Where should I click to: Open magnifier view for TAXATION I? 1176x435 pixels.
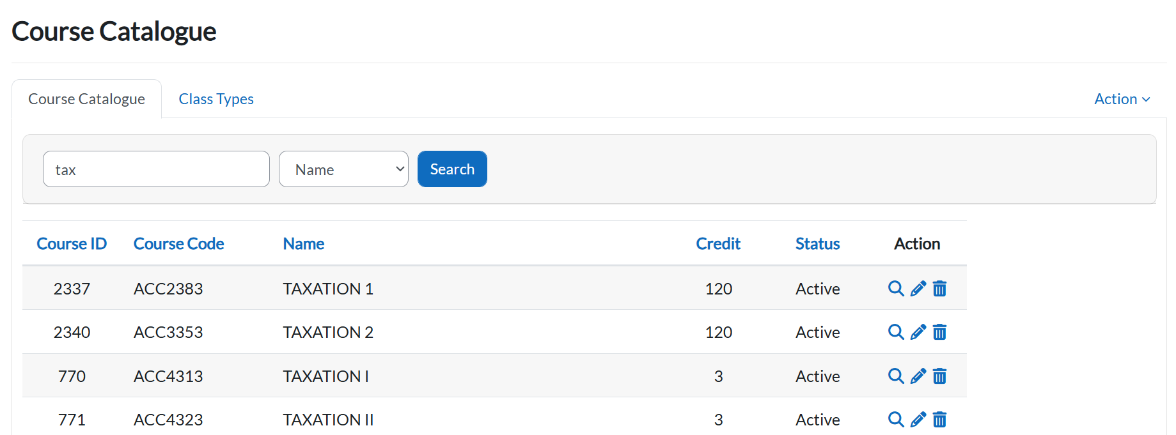896,376
